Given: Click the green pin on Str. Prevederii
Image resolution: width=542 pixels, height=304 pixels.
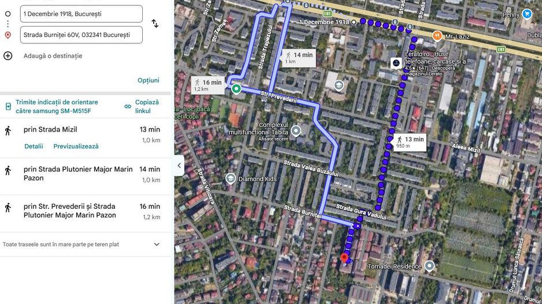Looking at the screenshot, I should (x=236, y=89).
